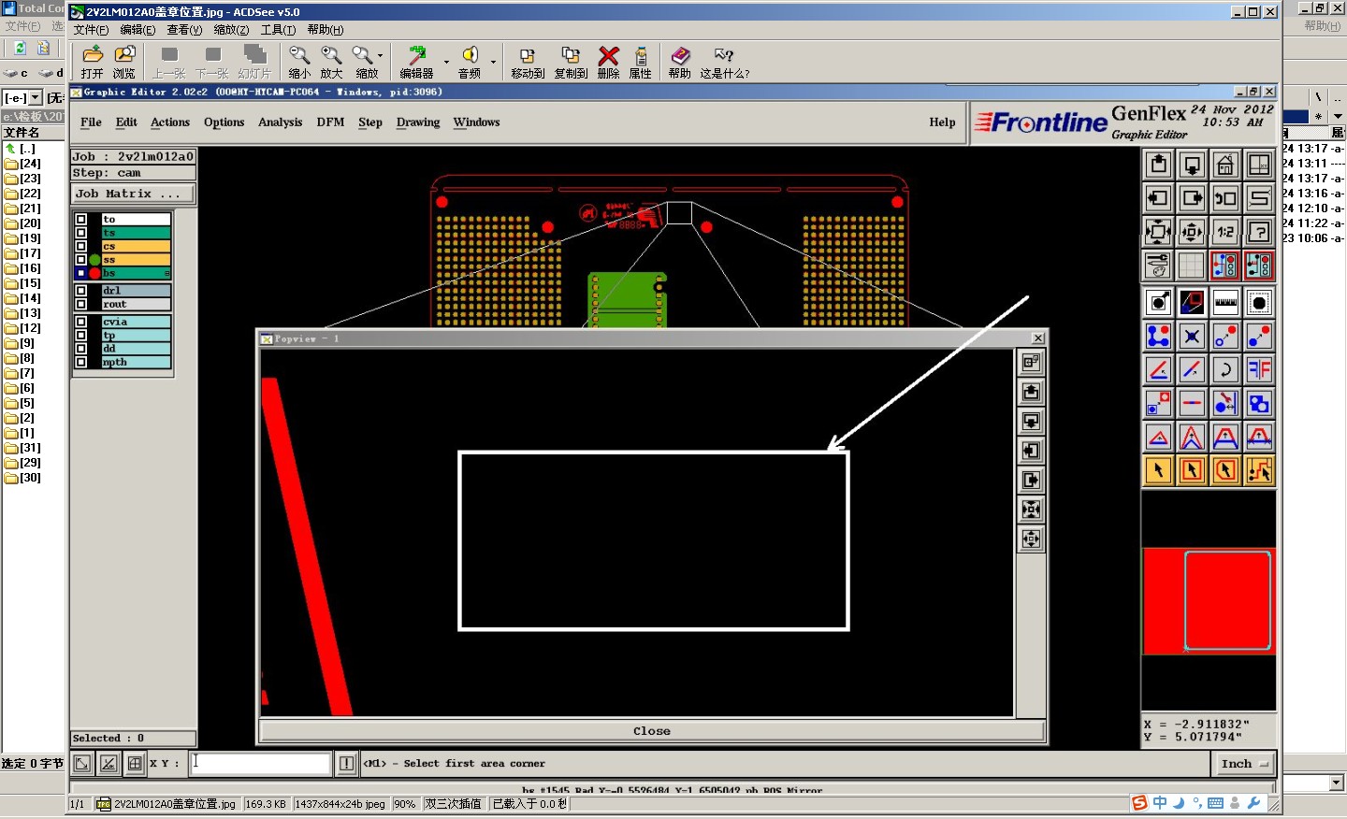
Task: Toggle the 'ts' layer checkbox
Action: [x=81, y=233]
